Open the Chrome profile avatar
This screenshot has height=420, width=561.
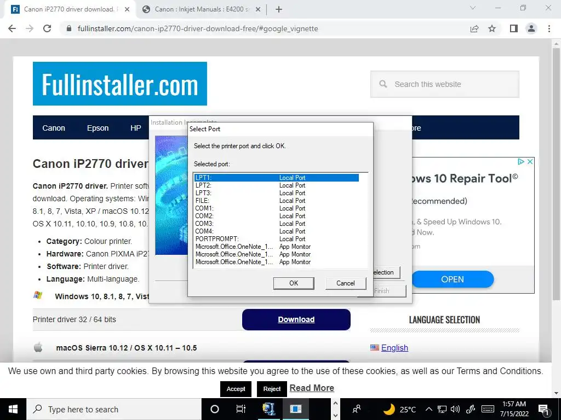point(531,28)
